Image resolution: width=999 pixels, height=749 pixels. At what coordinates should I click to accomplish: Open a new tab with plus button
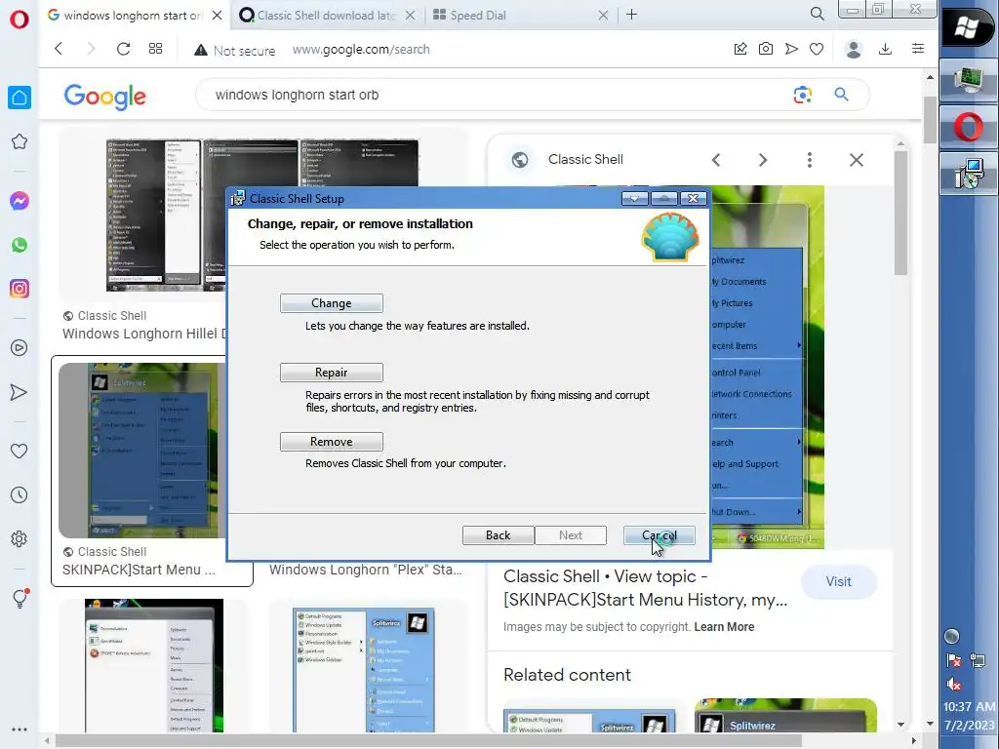pos(631,14)
